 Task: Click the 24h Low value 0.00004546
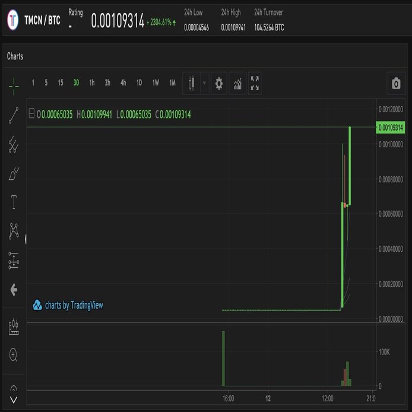[x=197, y=27]
